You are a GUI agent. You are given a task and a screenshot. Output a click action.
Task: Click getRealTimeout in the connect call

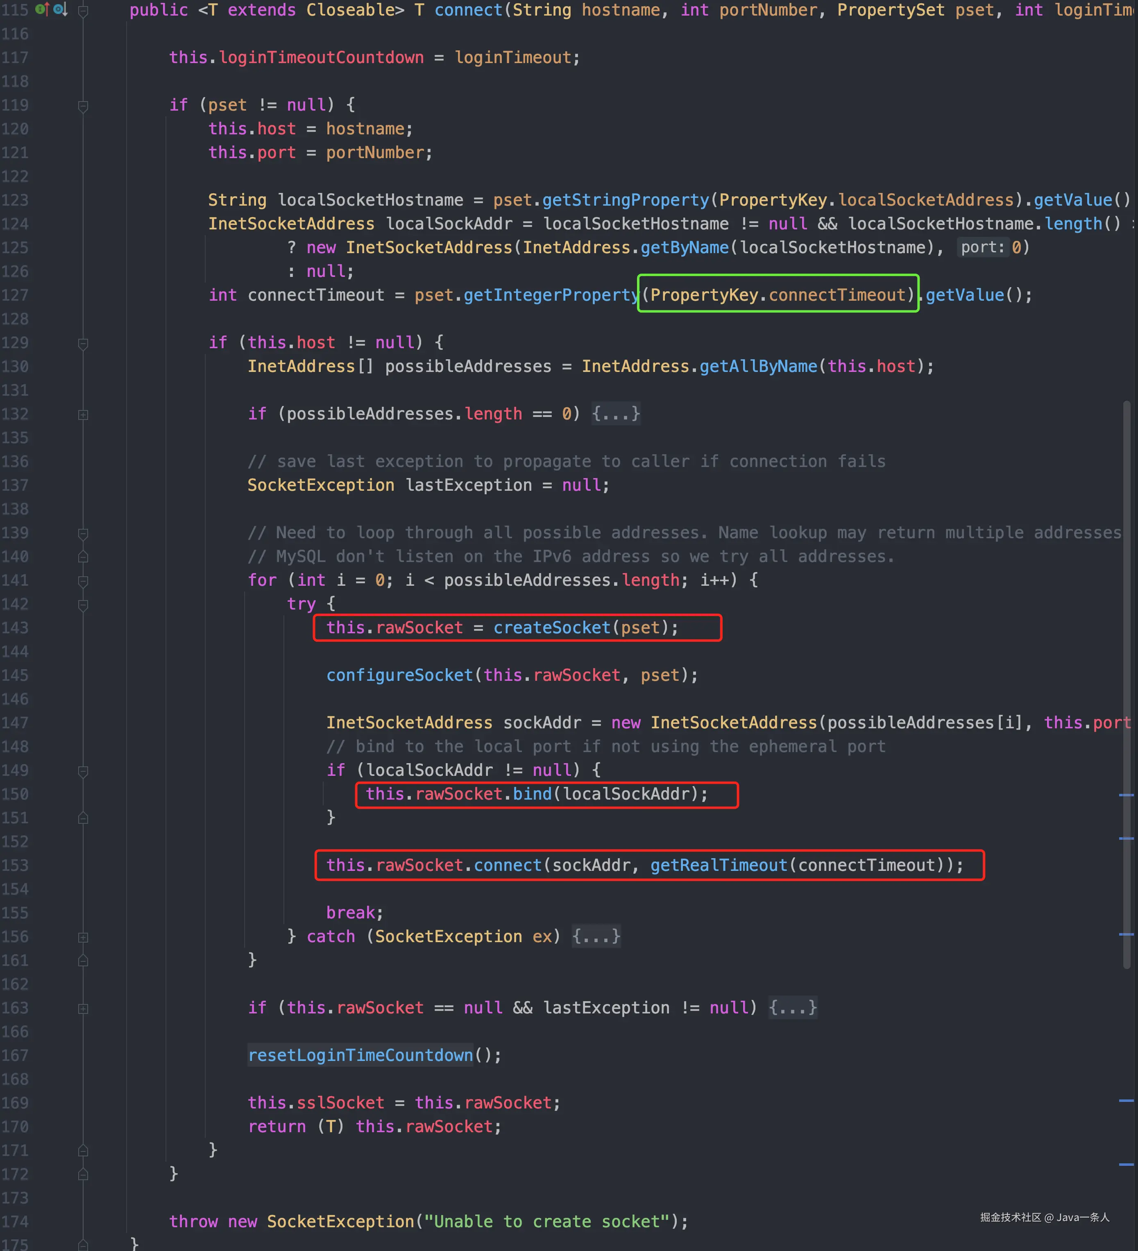[x=719, y=865]
